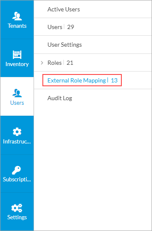Open the Settings gears icon
The width and height of the screenshot is (152, 231).
pyautogui.click(x=17, y=208)
